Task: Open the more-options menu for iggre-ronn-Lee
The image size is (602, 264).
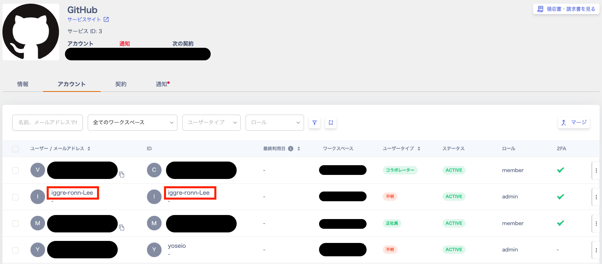Action: [x=596, y=197]
